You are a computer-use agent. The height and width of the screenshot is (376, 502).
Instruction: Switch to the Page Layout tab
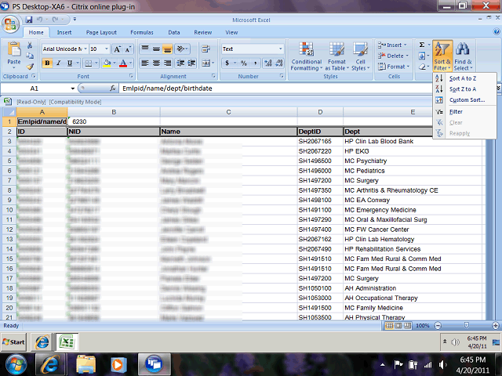click(x=101, y=32)
